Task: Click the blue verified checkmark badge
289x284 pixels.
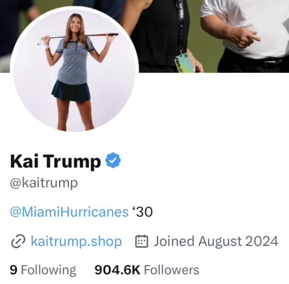Action: [113, 161]
